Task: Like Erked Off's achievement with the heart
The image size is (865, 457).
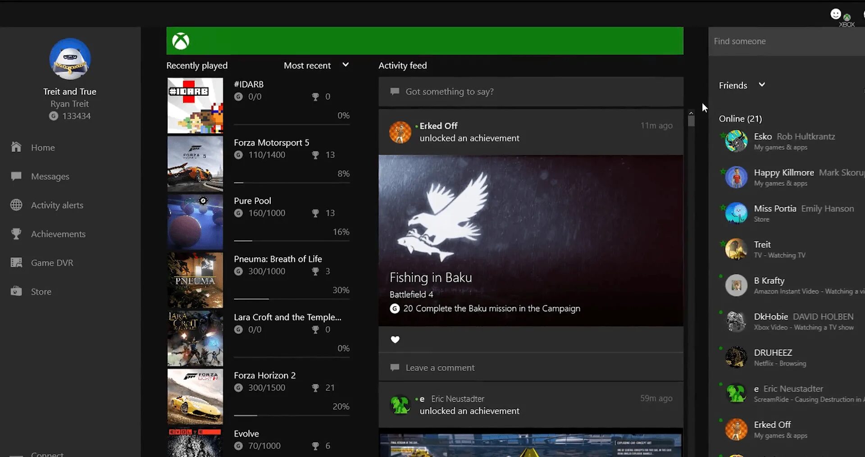Action: [x=395, y=339]
